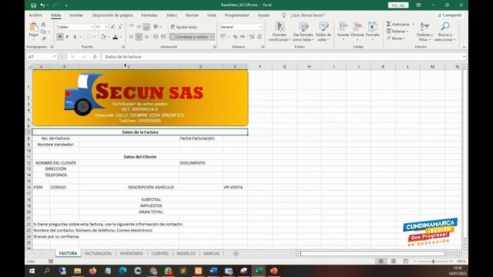
Task: Open Estilos de celda gallery
Action: [x=324, y=32]
